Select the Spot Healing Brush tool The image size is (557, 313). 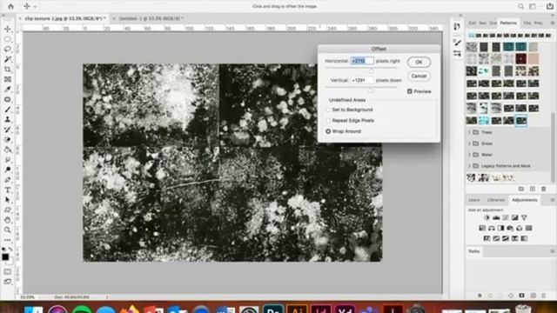click(x=8, y=99)
